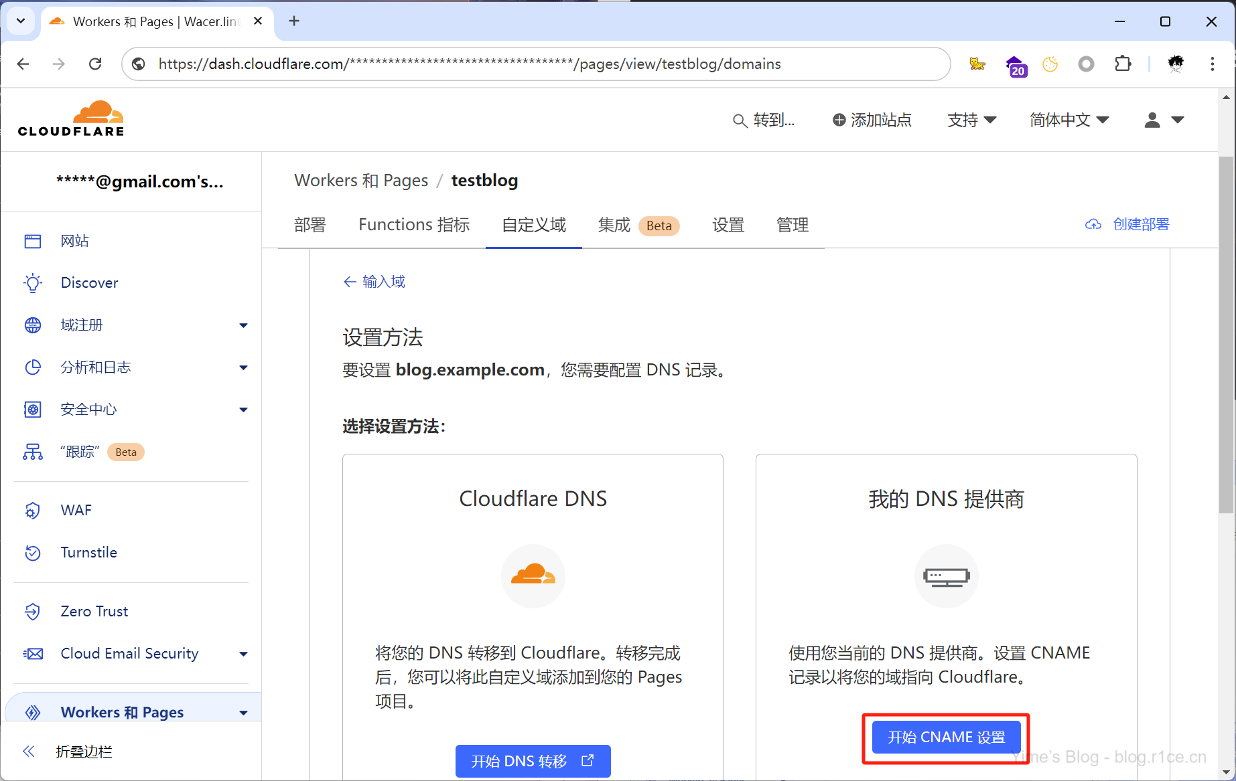
Task: Reload the page in the browser
Action: tap(95, 64)
